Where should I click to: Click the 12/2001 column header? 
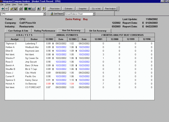98,39
